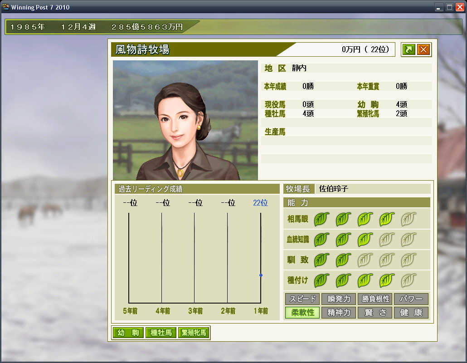Screen dimensions: 467x363
Task: Click the greyed fifth leaf in 相馬眼 row
Action: click(x=409, y=219)
